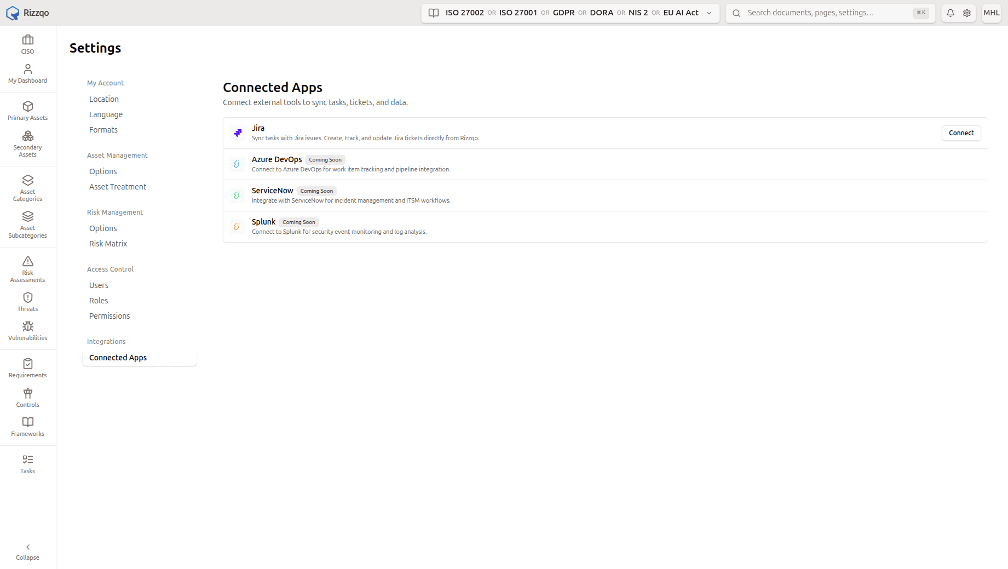Viewport: 1008px width, 569px height.
Task: Click the Access Control section heading
Action: tap(110, 269)
